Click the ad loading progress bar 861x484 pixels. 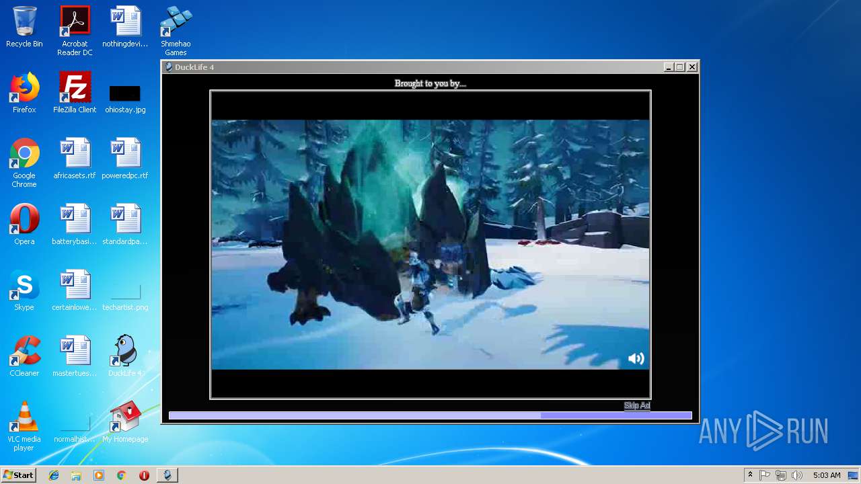[x=430, y=415]
